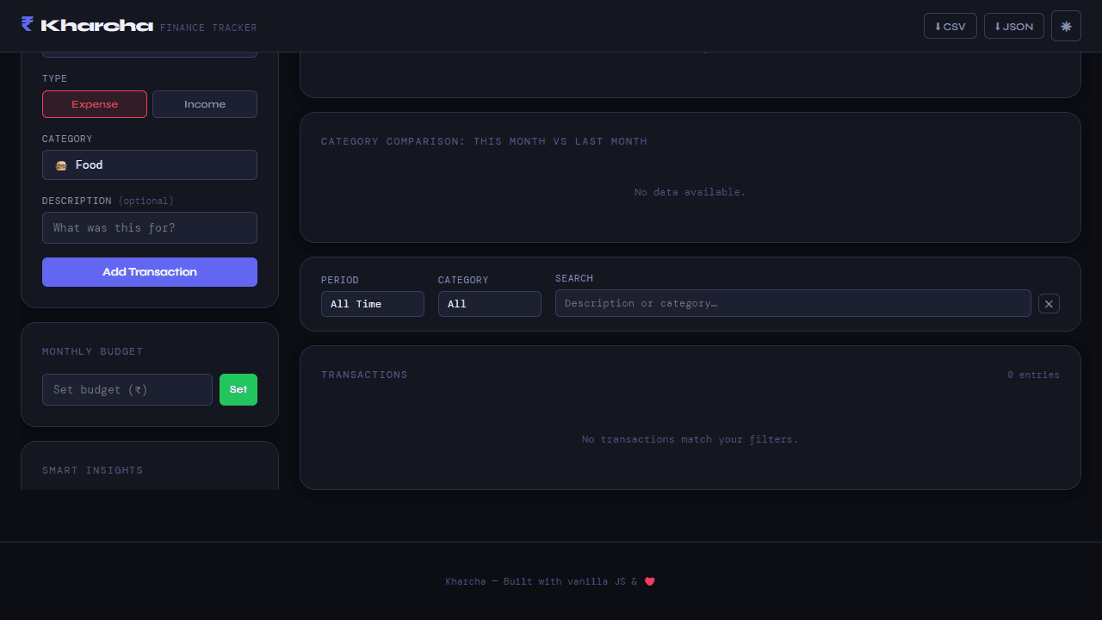Select the Income type
The image size is (1102, 620).
pyautogui.click(x=205, y=104)
